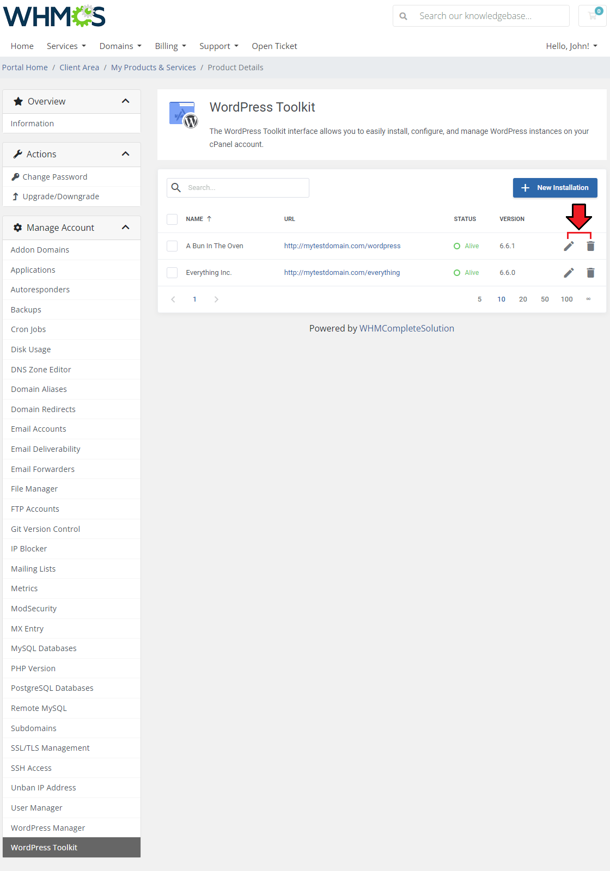Open the Support dropdown menu
Viewport: 610px width, 871px height.
pos(219,46)
